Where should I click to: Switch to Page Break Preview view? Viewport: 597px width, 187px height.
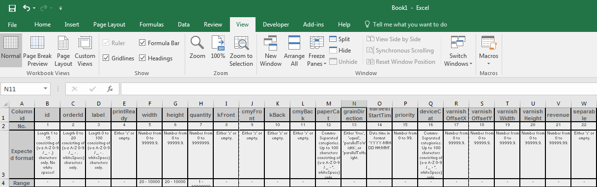37,51
